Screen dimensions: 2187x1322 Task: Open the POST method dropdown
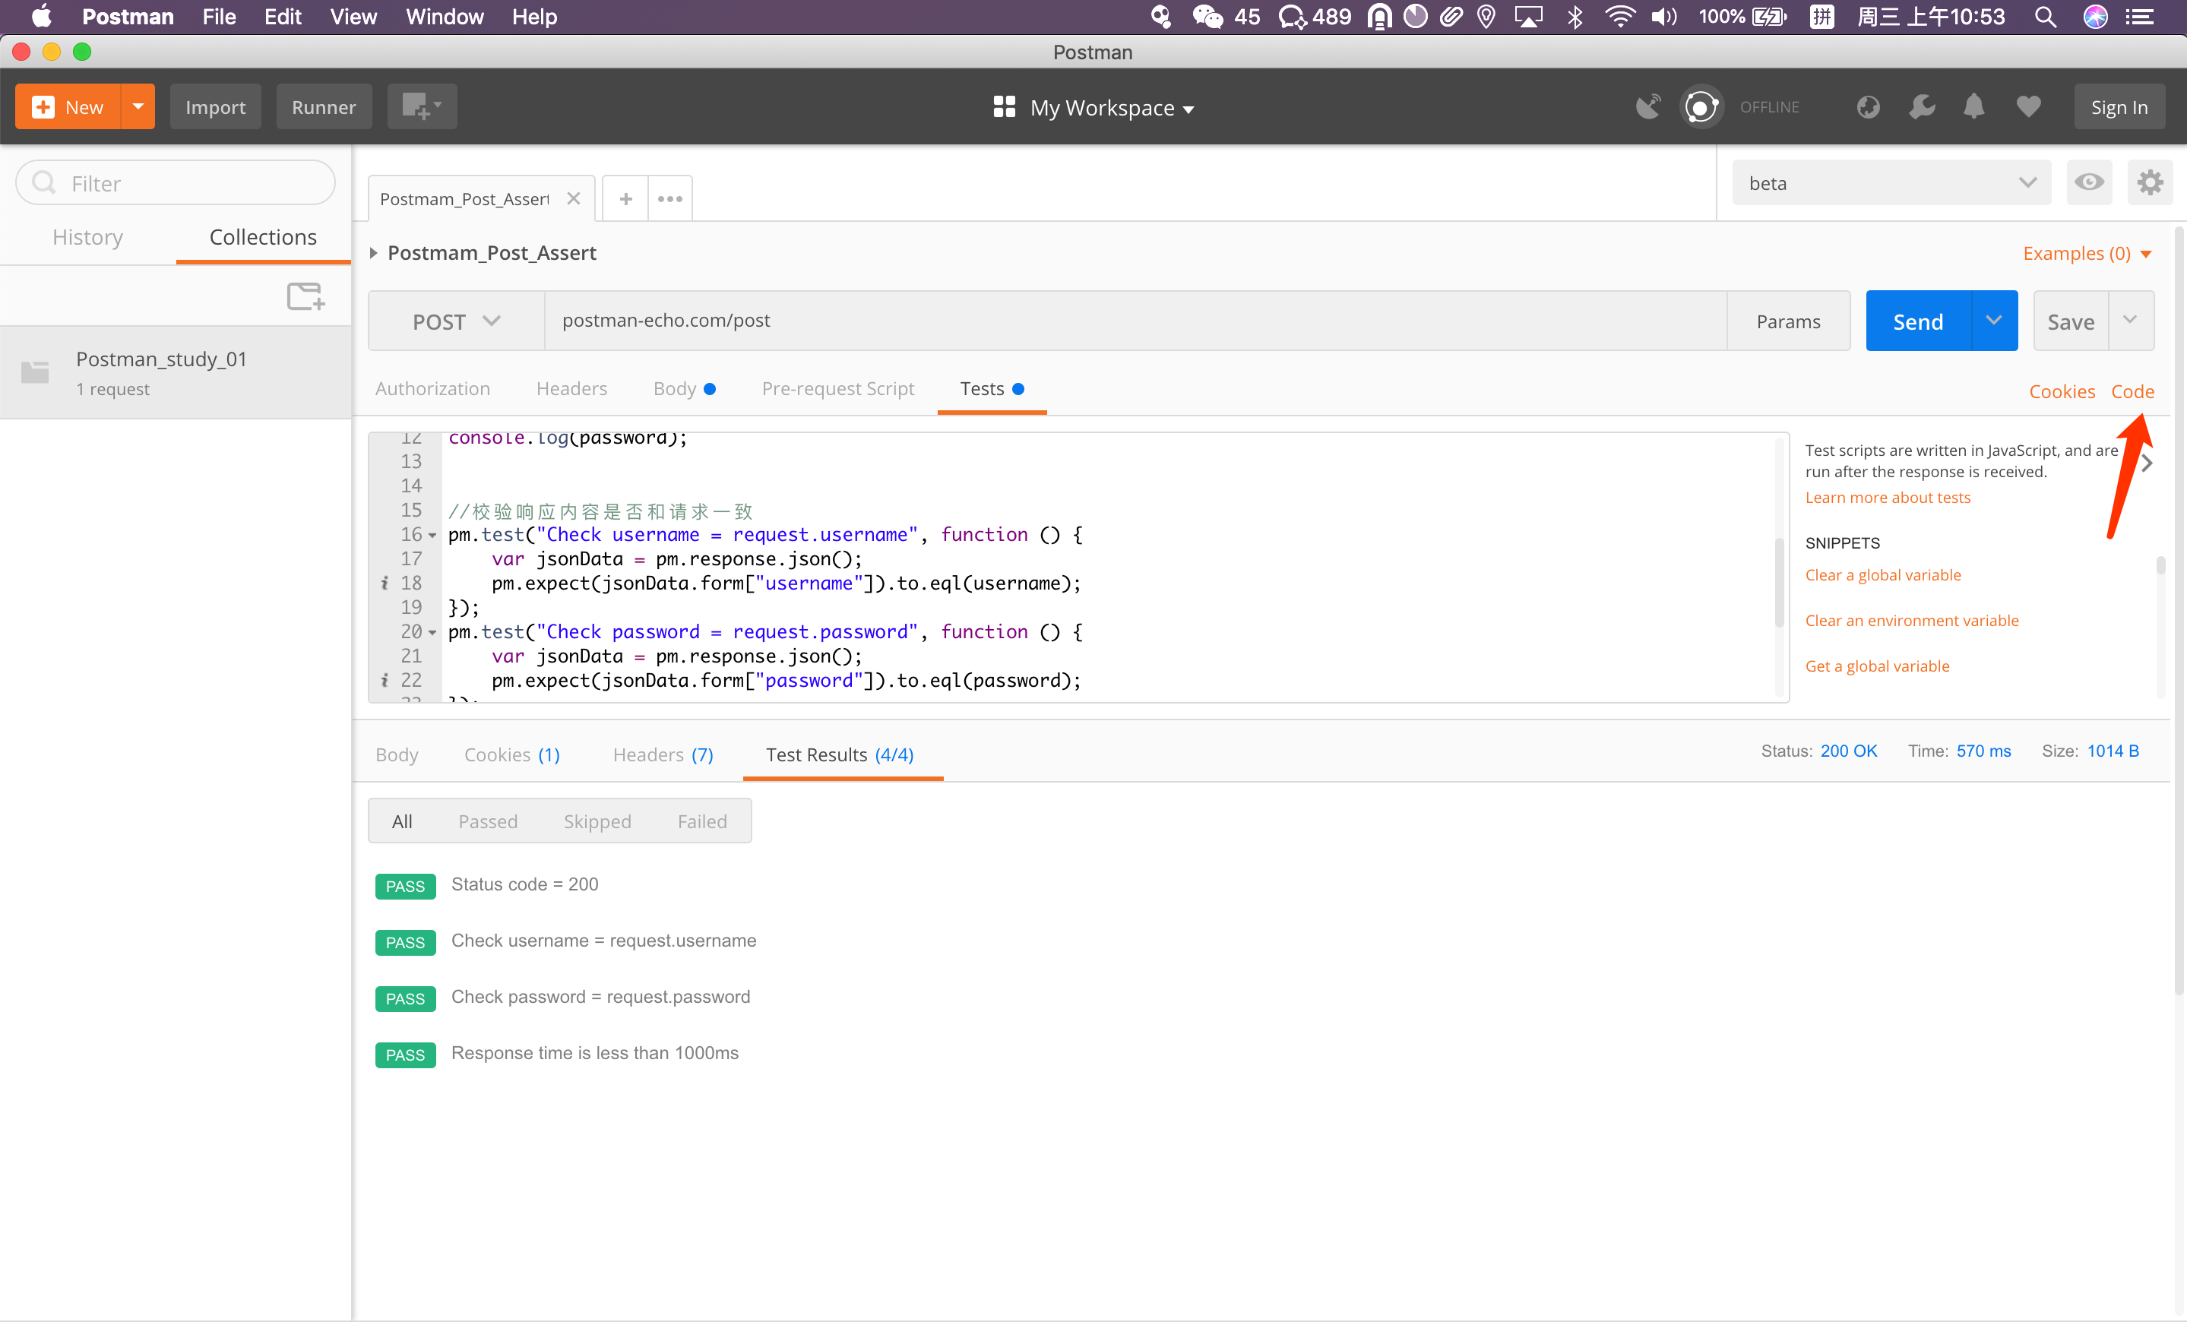[x=455, y=321]
